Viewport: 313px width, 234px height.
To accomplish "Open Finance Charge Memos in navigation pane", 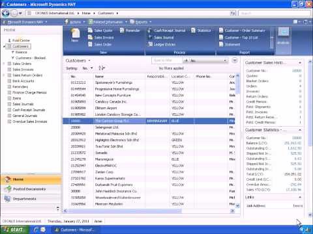I will coord(29,92).
